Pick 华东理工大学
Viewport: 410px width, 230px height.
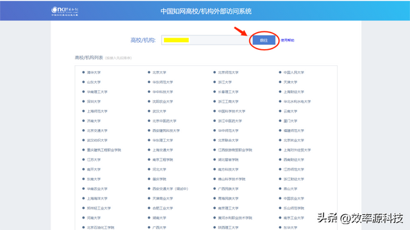163,141
